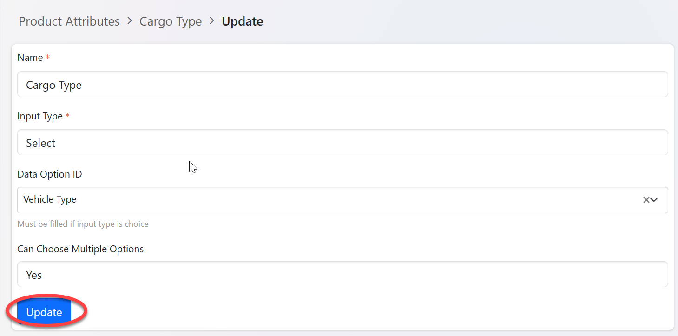Open the Can Choose Multiple Options select
678x336 pixels.
point(342,275)
